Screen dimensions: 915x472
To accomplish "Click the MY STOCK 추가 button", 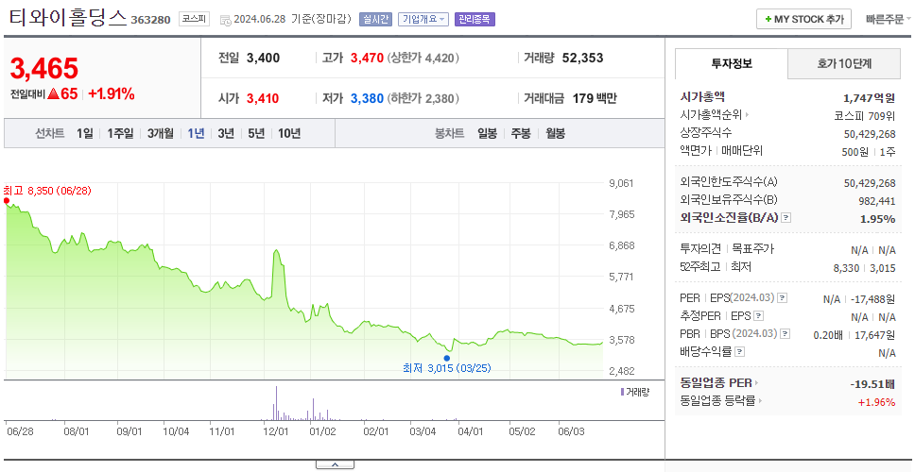I will tap(804, 19).
